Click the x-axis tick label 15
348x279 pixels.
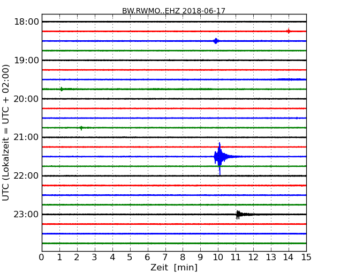(x=306, y=258)
